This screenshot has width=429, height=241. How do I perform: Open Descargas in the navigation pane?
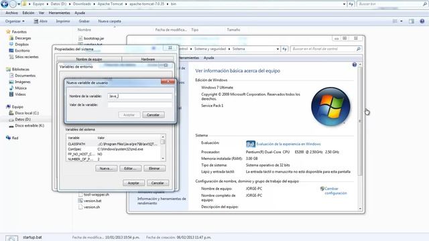coord(23,38)
